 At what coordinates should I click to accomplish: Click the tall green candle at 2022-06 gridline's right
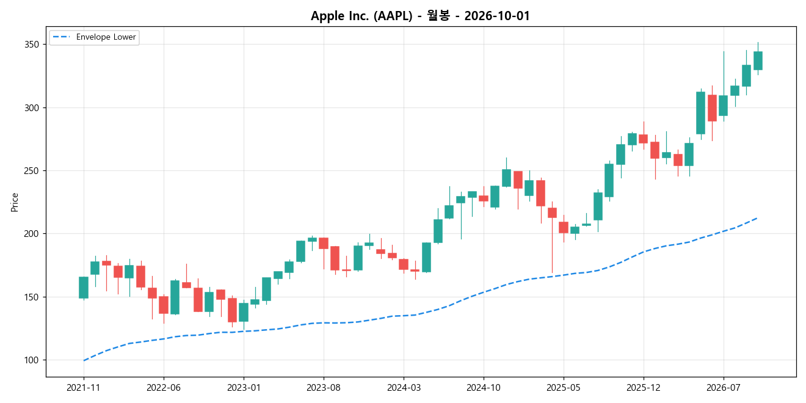175,297
